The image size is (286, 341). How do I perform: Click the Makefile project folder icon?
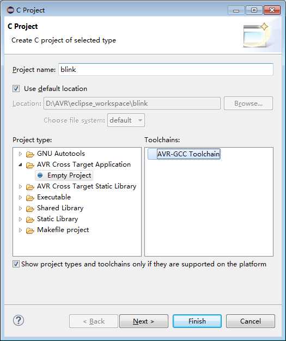[x=30, y=230]
